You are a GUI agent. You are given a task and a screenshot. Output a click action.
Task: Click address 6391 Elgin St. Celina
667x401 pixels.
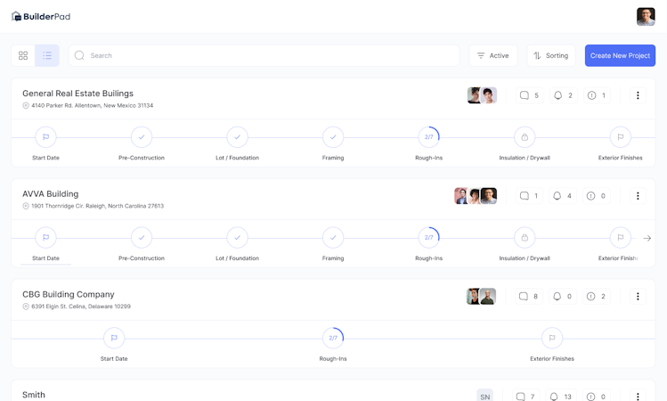(81, 307)
